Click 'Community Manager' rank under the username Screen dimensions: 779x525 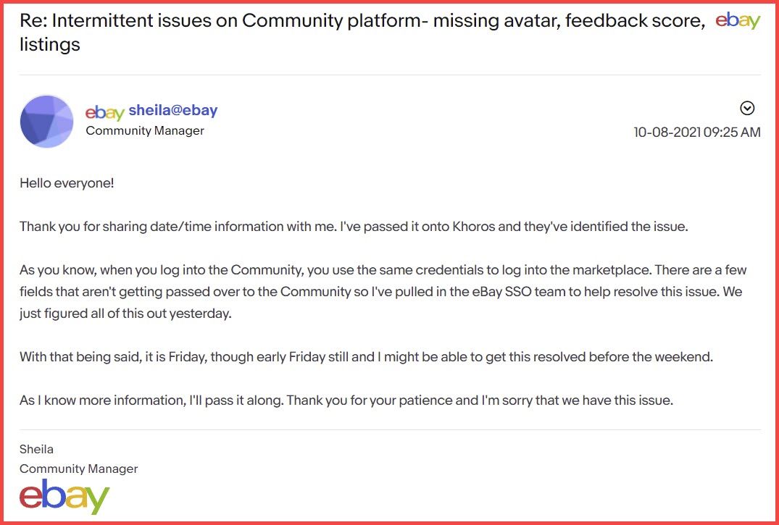[145, 130]
